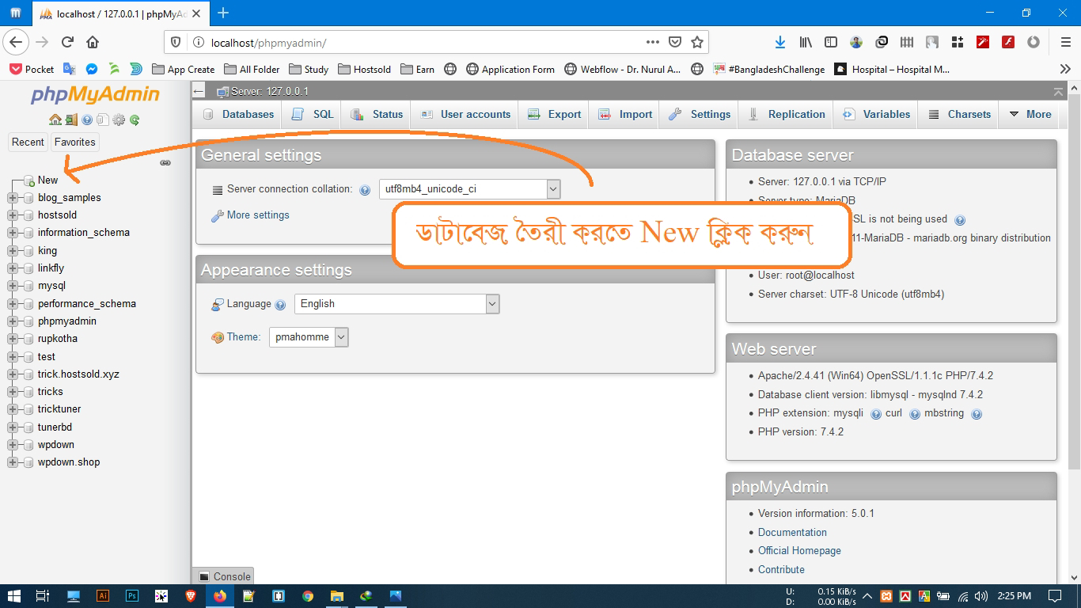Click help icon beside Language label

pyautogui.click(x=279, y=305)
